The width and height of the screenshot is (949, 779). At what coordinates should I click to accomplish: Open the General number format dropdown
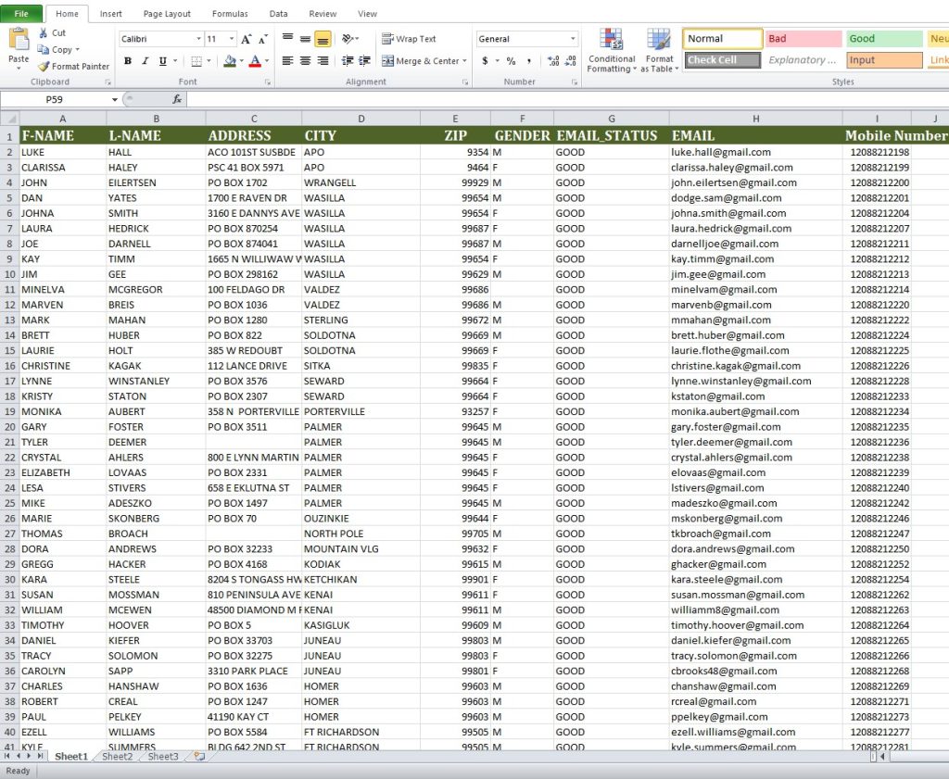click(573, 39)
